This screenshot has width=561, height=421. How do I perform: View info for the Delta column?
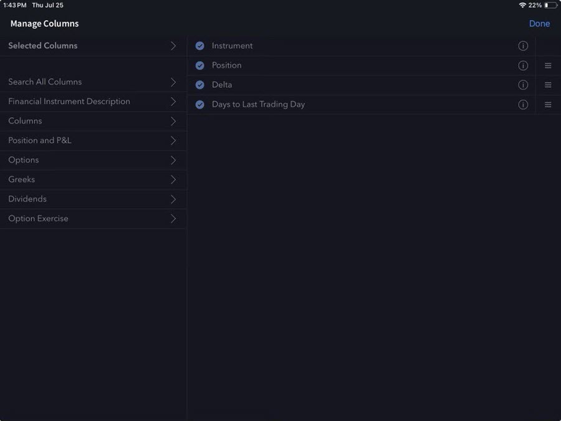point(523,84)
